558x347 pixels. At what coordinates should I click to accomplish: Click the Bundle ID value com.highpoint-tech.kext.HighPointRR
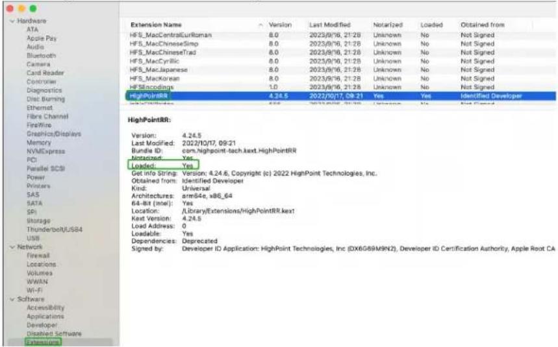[239, 150]
